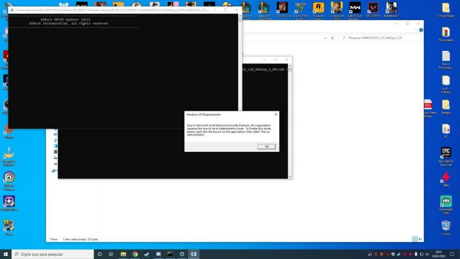Click OK in Windows OS Requirements dialog
The image size is (460, 259).
point(266,146)
